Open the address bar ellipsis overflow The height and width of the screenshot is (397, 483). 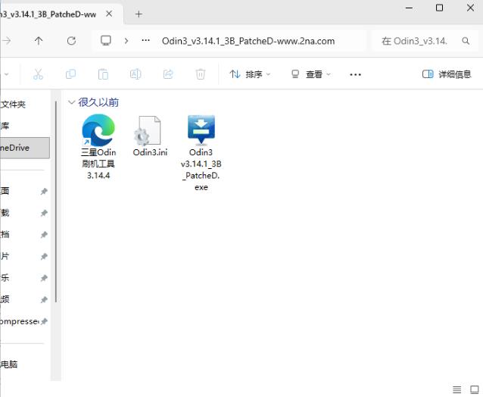pyautogui.click(x=145, y=40)
